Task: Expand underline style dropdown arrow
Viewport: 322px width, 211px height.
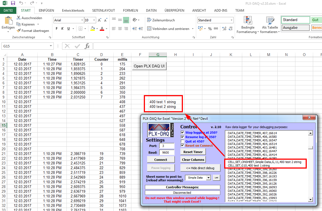Action: pos(73,29)
